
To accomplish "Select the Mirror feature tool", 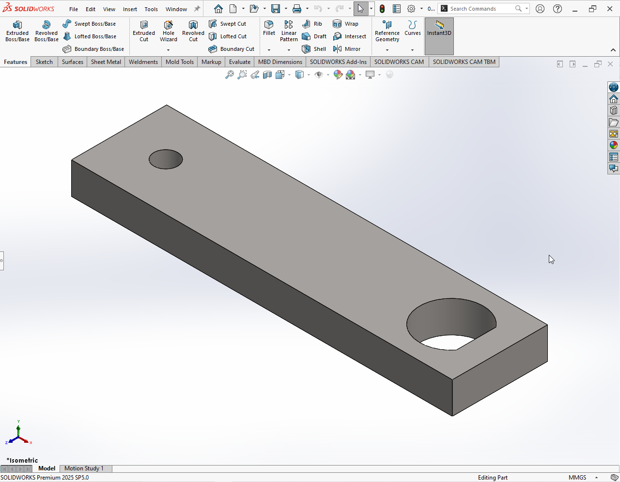I will point(347,49).
